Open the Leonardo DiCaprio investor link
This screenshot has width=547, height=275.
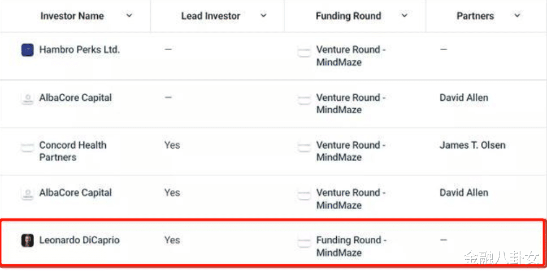click(x=79, y=240)
